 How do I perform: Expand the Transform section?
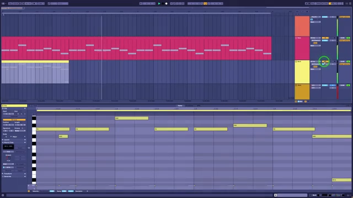pyautogui.click(x=25, y=174)
